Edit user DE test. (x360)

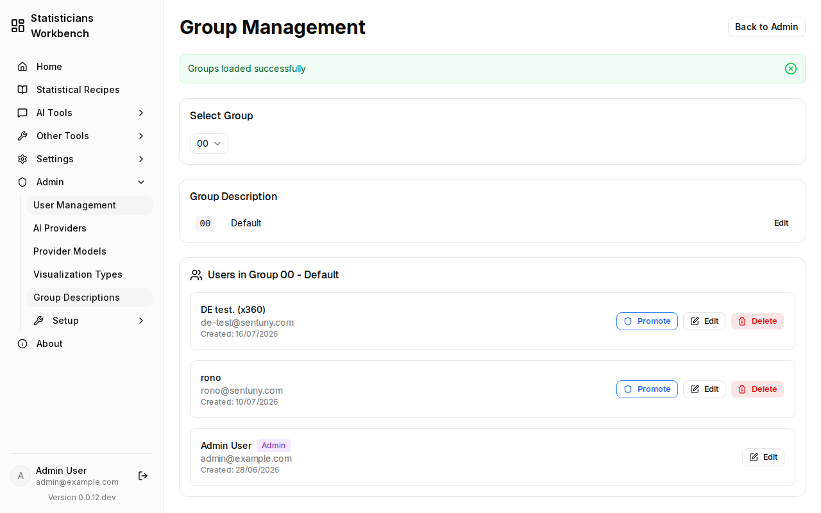coord(704,321)
